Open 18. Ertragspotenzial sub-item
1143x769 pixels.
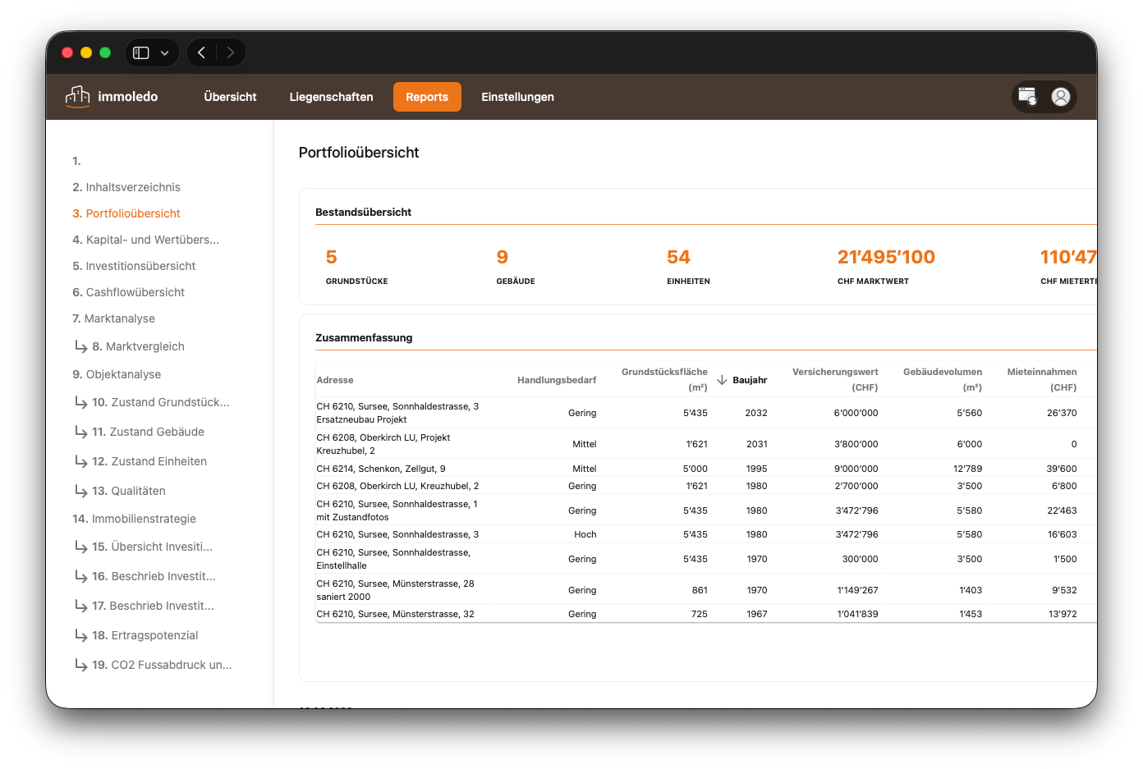[x=145, y=635]
